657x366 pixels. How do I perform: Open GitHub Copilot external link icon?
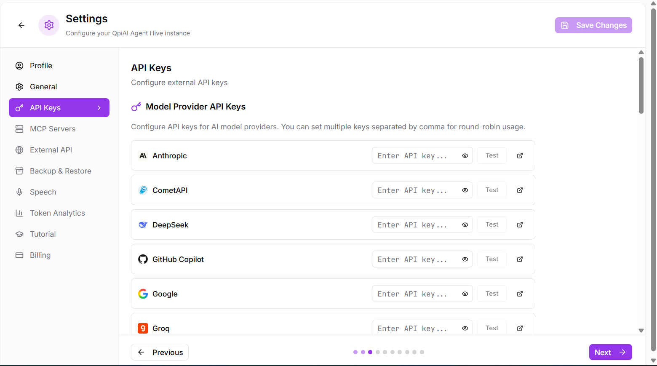[520, 259]
